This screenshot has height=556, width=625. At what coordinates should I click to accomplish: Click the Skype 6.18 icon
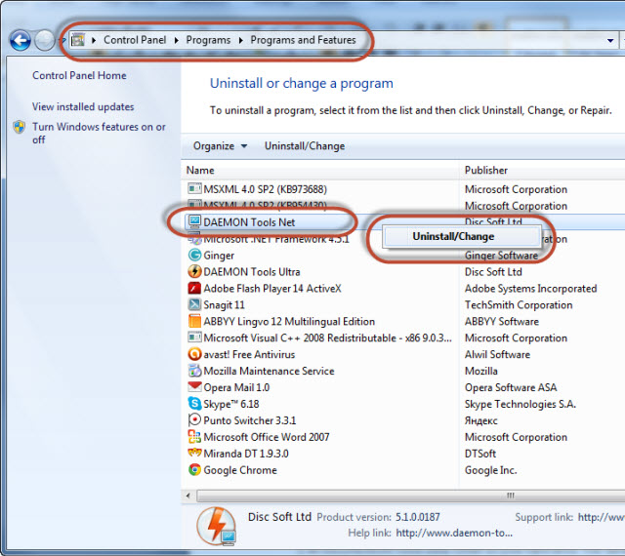pyautogui.click(x=194, y=404)
